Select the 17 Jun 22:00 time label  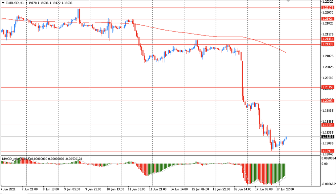click(286, 189)
